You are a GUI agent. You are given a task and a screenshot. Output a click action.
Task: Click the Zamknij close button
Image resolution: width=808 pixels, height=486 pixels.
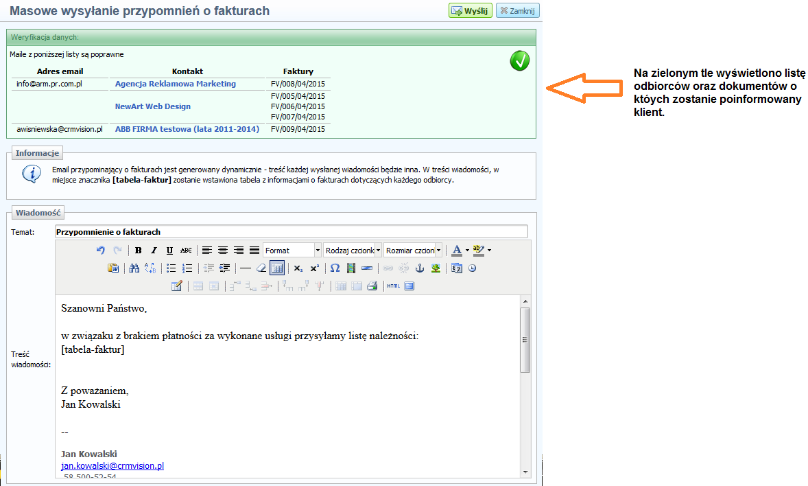pos(517,11)
